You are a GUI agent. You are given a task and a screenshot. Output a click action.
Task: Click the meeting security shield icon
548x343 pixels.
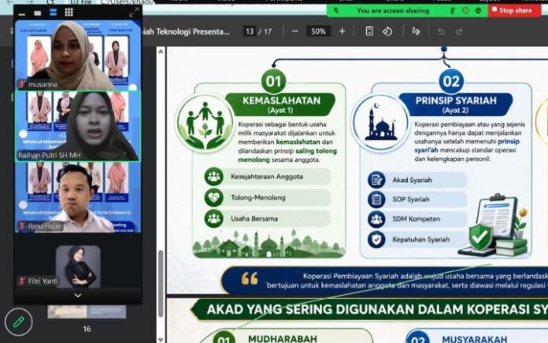[x=478, y=10]
